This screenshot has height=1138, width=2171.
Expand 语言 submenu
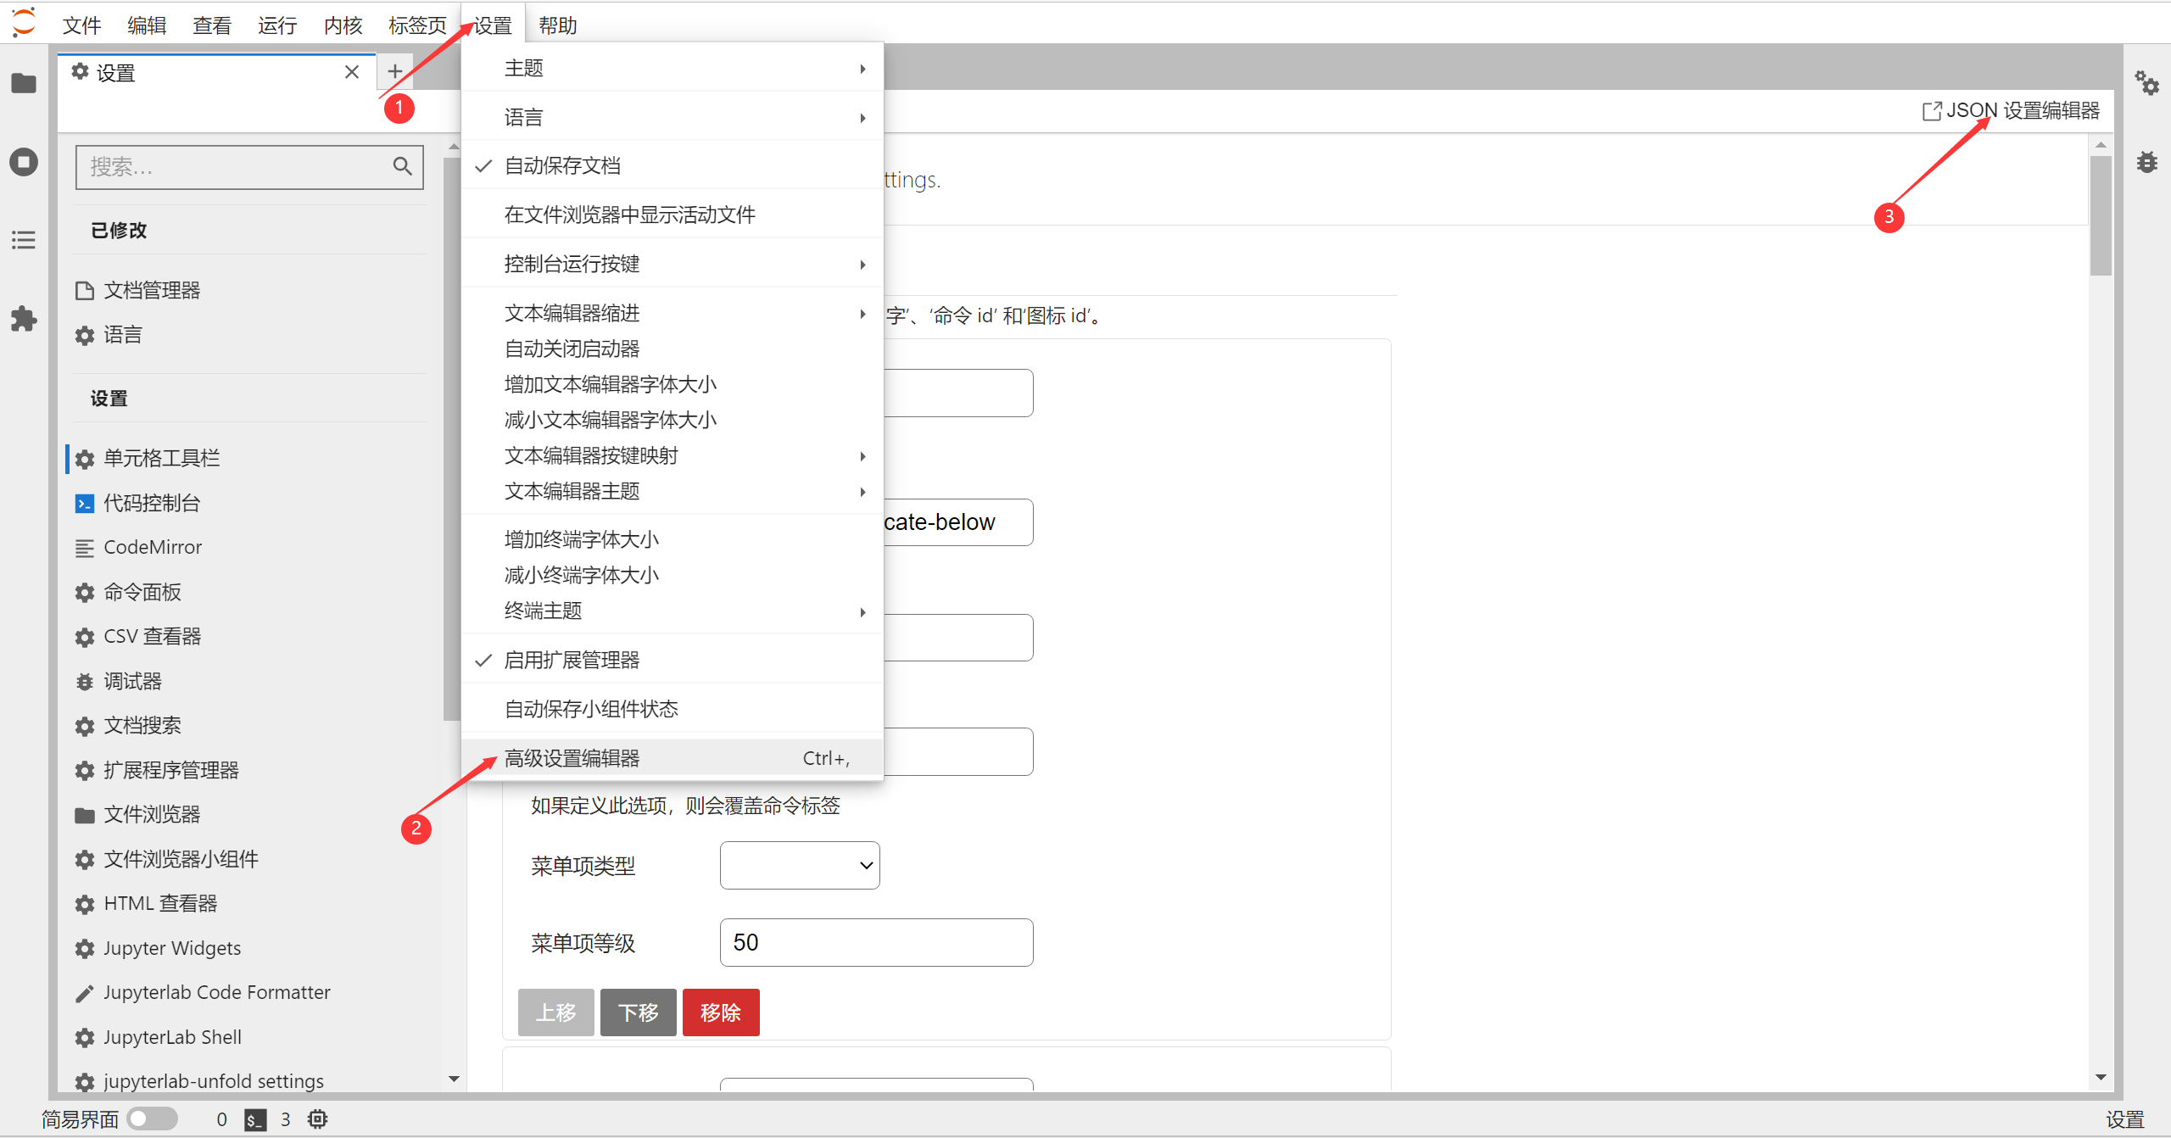[x=673, y=117]
